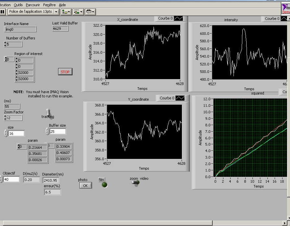Click the Y_coordinate Courbe 0 plot legend icon
Image resolution: width=290 pixels, height=226 pixels.
(180, 98)
